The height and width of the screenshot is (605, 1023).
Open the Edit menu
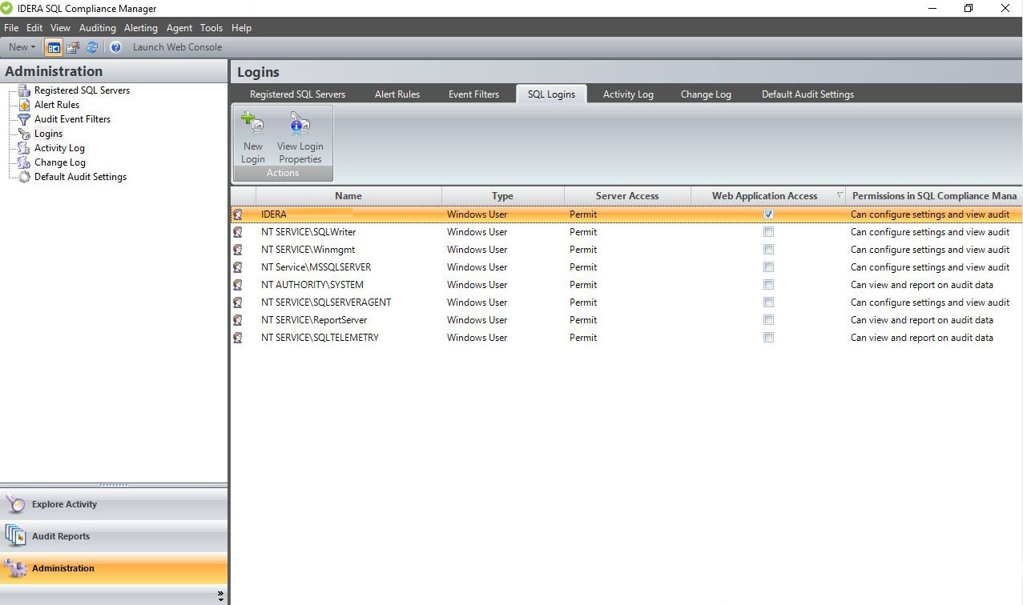34,28
